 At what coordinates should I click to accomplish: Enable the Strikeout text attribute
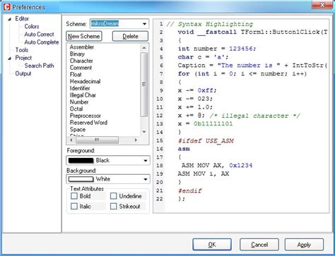point(114,206)
